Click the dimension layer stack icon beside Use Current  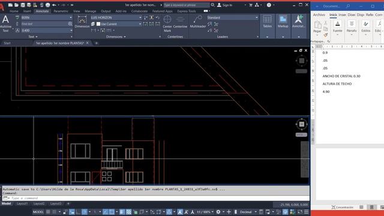point(93,24)
